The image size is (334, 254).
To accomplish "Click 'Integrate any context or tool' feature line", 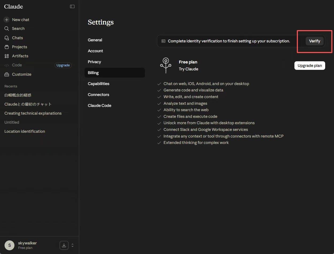I will pyautogui.click(x=224, y=136).
